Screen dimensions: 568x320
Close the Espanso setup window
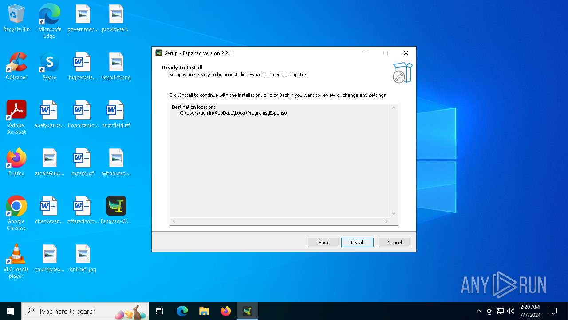coord(406,53)
